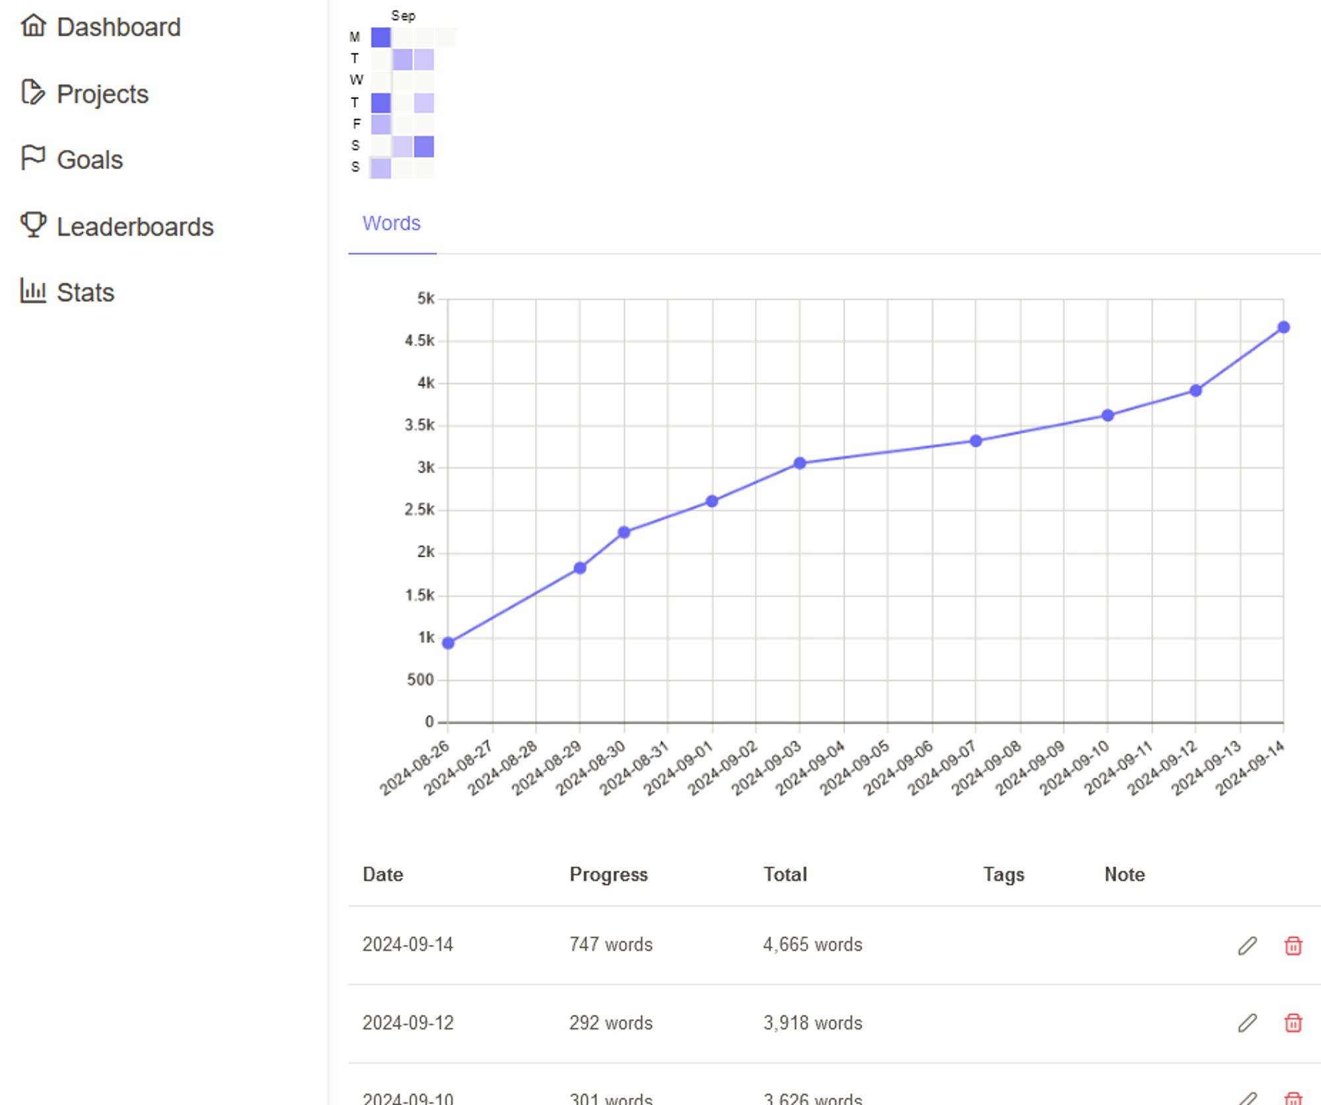Go to Dashboard in sidebar

(118, 27)
